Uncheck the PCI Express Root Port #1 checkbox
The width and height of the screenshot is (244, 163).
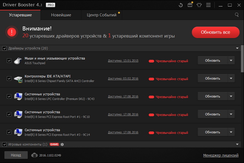9,114
